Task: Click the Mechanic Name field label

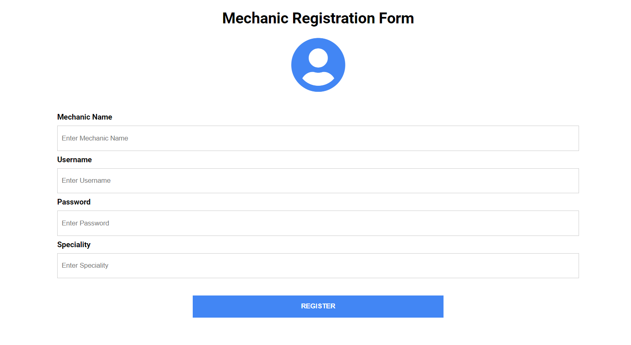Action: coord(84,117)
